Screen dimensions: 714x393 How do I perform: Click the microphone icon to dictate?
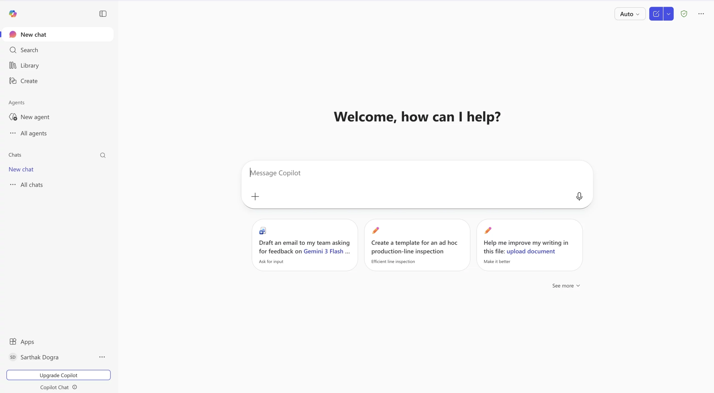[579, 196]
